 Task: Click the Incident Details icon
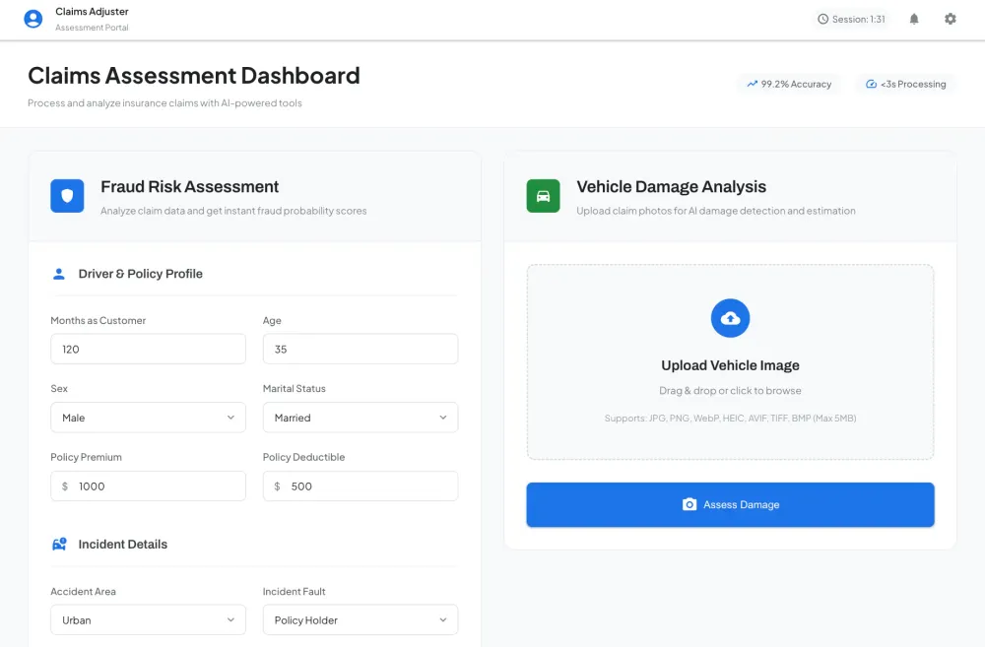(59, 544)
